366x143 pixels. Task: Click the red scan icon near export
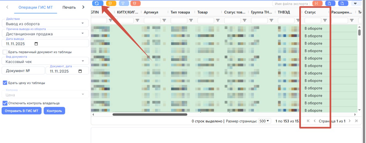(317, 3)
